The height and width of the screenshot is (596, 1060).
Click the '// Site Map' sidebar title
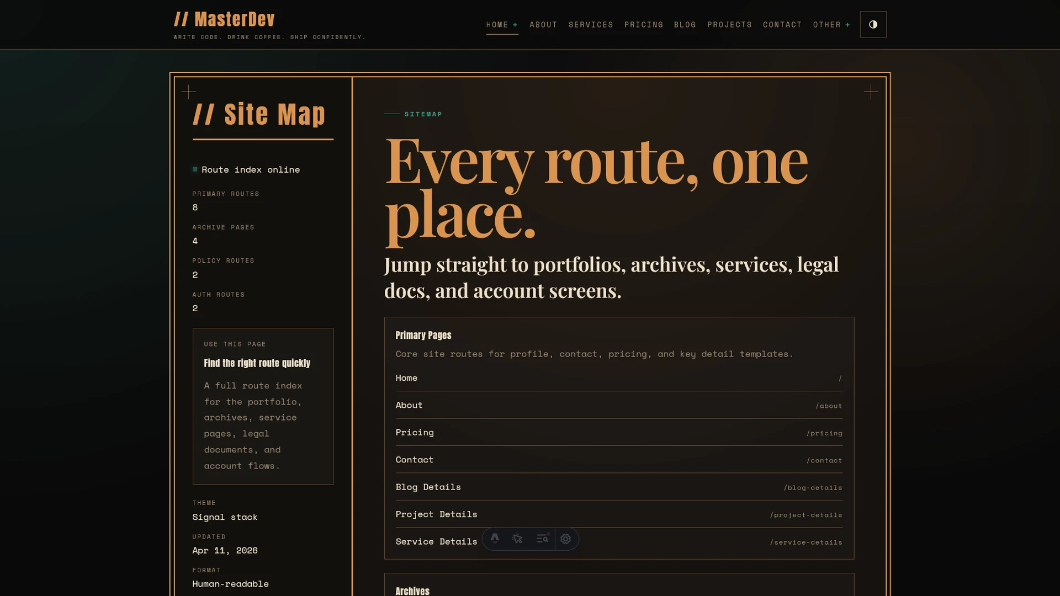click(259, 114)
